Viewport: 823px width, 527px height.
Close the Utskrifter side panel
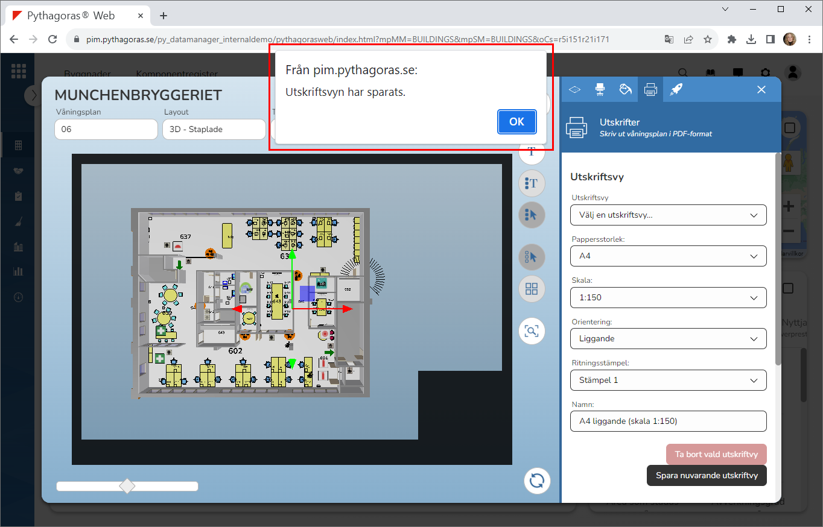point(761,89)
